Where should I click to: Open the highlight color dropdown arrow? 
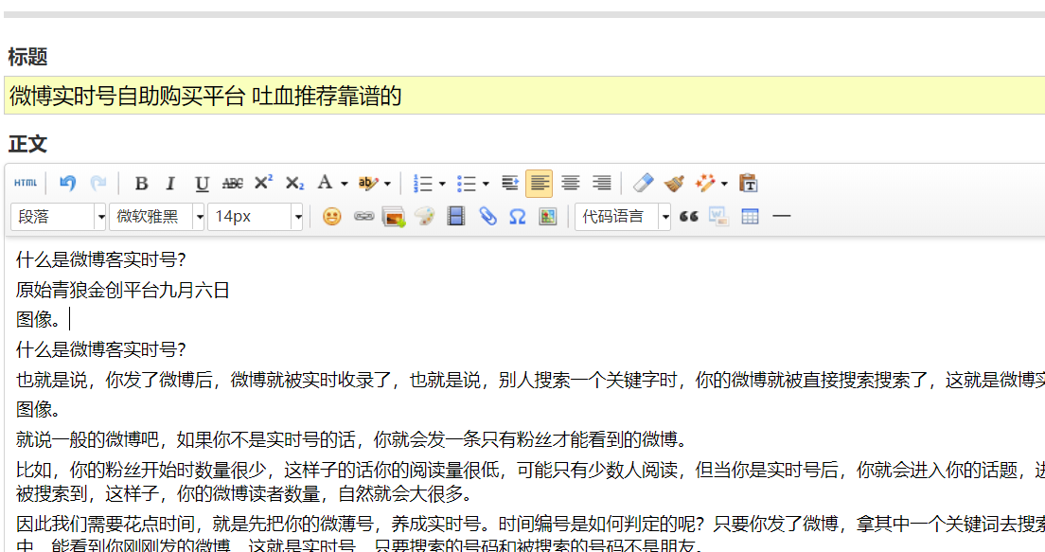click(x=387, y=184)
